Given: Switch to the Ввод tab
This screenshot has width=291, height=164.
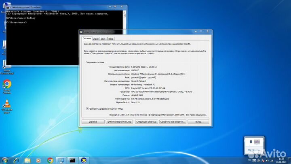Looking at the screenshot, I should (x=111, y=39).
